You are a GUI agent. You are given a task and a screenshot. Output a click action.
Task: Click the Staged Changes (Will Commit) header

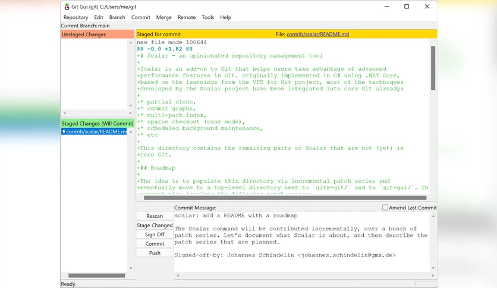[97, 123]
